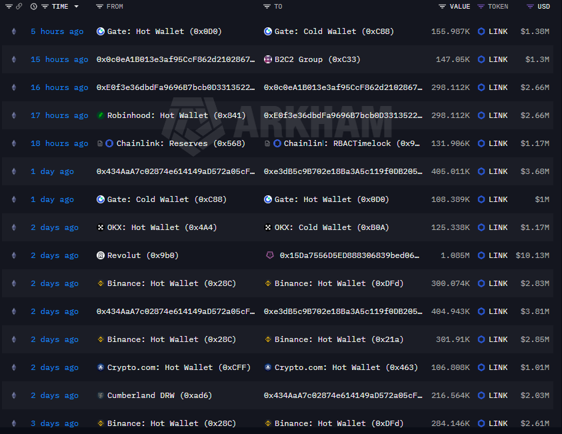The width and height of the screenshot is (562, 434).
Task: Open the '17 hours ago' transaction
Action: click(59, 115)
